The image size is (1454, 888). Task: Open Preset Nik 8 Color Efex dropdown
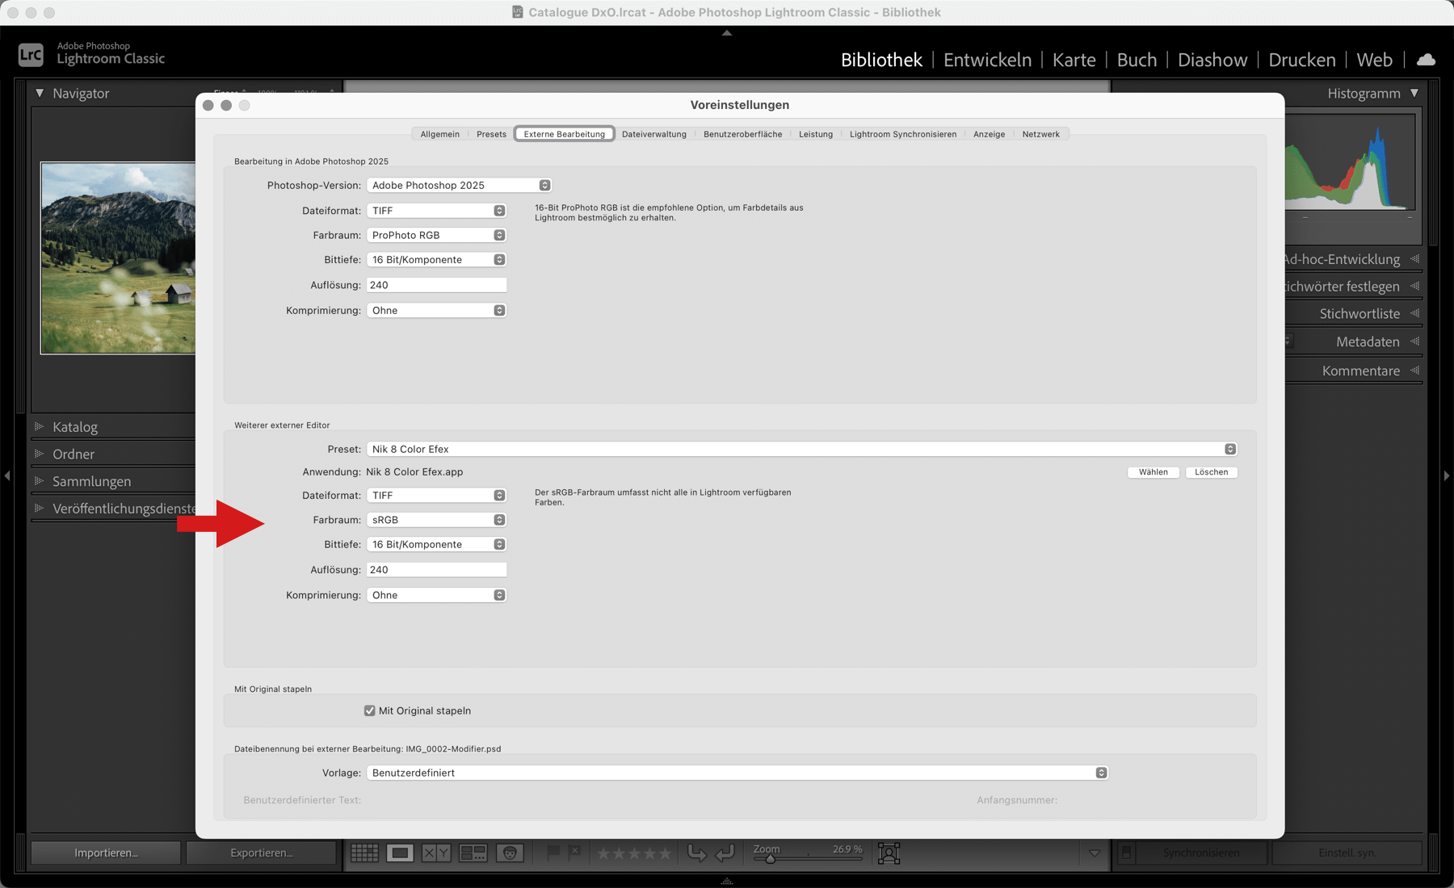[x=801, y=449]
